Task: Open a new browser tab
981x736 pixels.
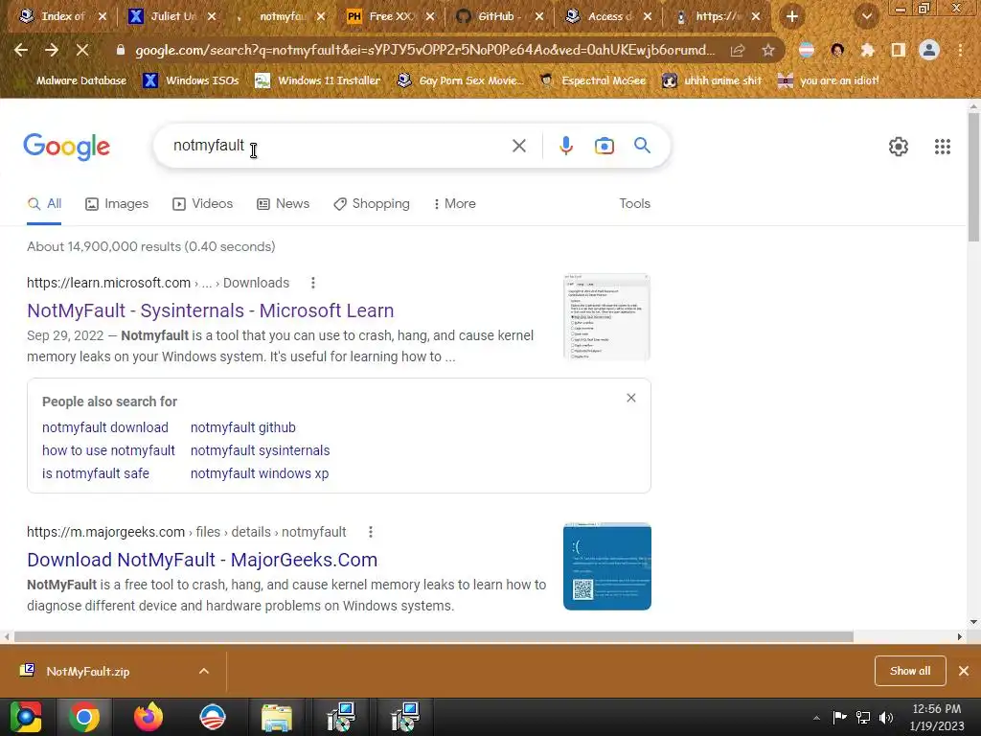Action: [792, 16]
